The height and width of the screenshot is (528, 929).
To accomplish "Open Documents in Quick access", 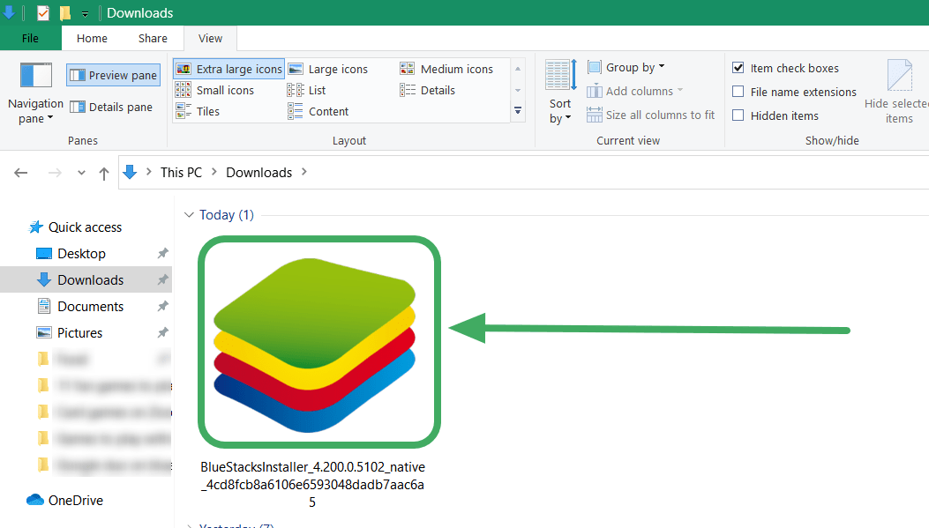I will [91, 307].
